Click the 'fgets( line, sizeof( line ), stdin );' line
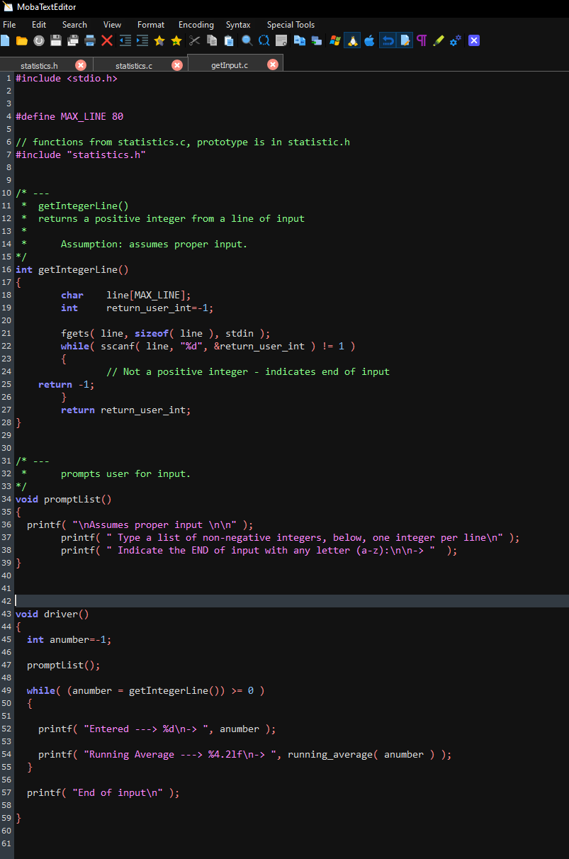This screenshot has width=569, height=859. pyautogui.click(x=166, y=334)
